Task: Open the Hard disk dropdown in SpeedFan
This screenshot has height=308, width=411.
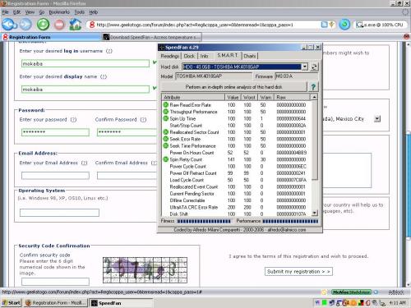Action: pyautogui.click(x=305, y=67)
